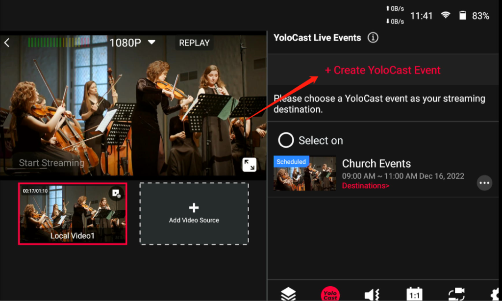Select the 'Select on' radio button
The image size is (502, 301).
(286, 140)
